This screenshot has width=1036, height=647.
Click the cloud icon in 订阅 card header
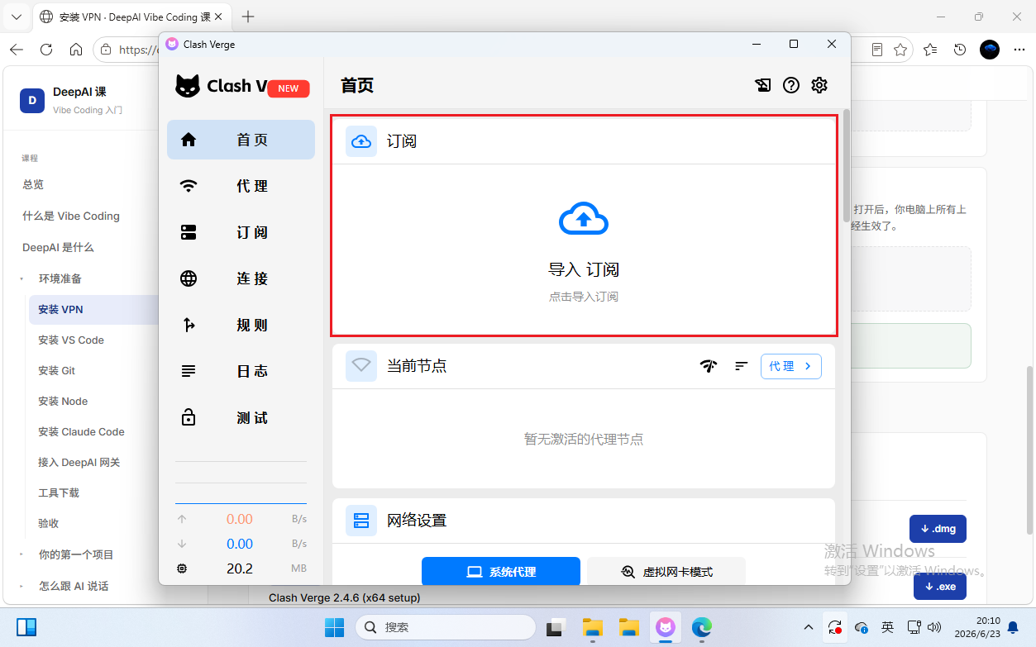(361, 141)
